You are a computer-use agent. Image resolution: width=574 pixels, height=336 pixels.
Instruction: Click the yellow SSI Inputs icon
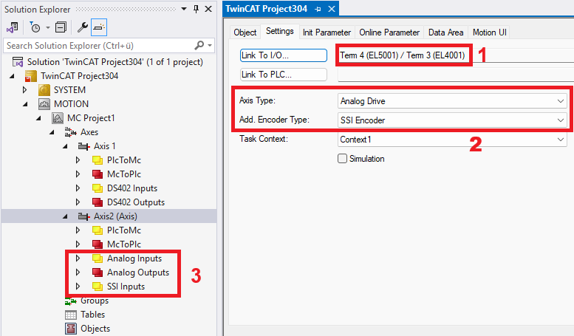(x=98, y=287)
